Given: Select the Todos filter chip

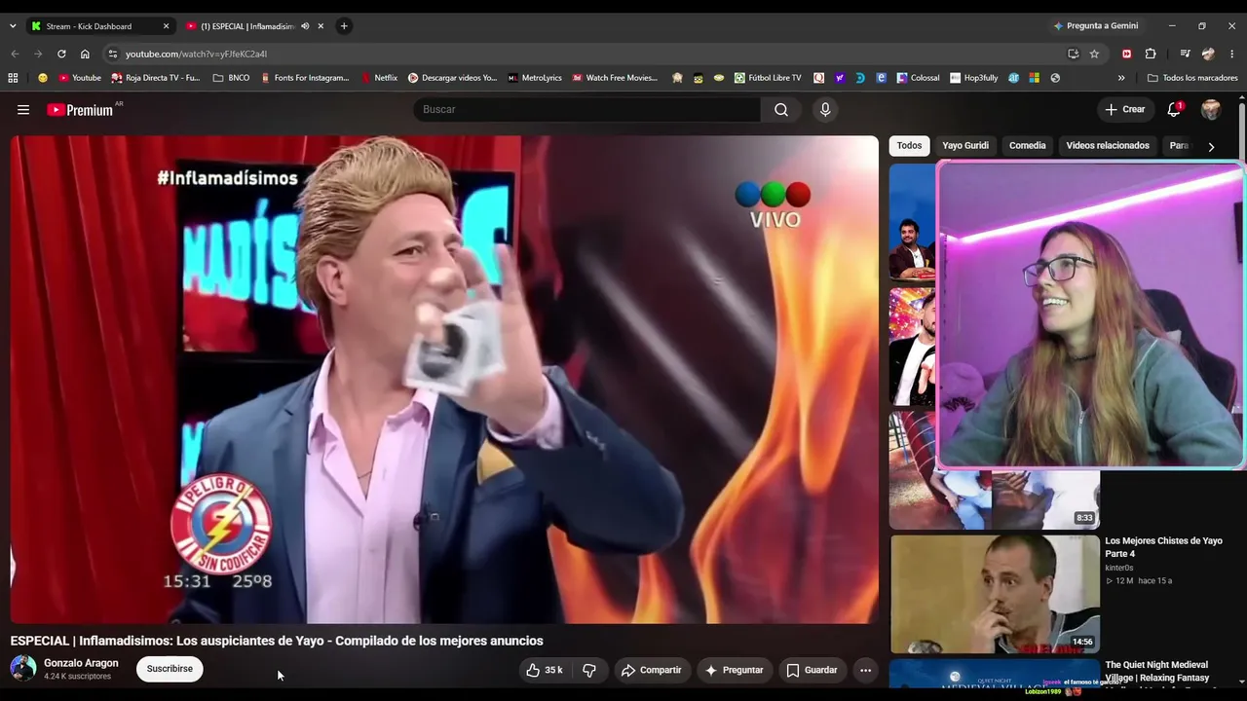Looking at the screenshot, I should pyautogui.click(x=909, y=146).
